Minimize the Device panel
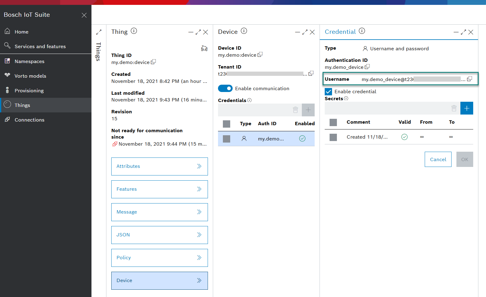Screen dimensions: 486x297 tap(298, 32)
